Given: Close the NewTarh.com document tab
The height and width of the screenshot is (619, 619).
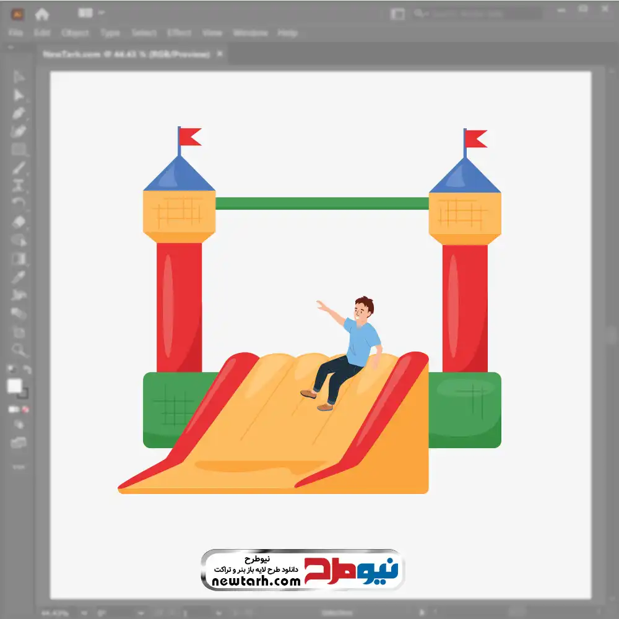Looking at the screenshot, I should coord(220,54).
